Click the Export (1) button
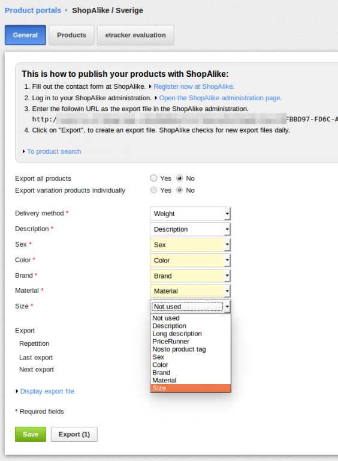 pyautogui.click(x=74, y=434)
